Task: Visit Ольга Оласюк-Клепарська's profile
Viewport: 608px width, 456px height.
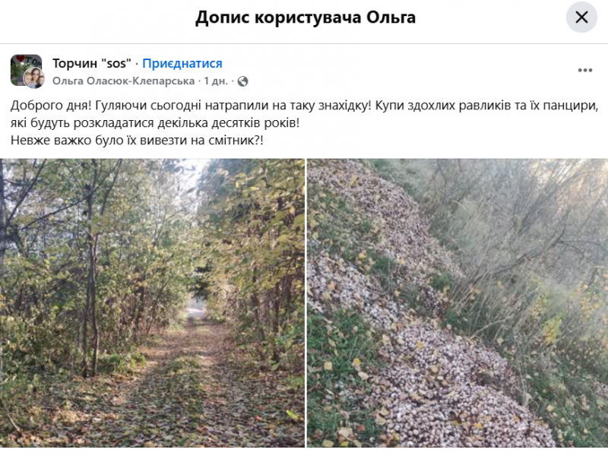Action: tap(124, 81)
